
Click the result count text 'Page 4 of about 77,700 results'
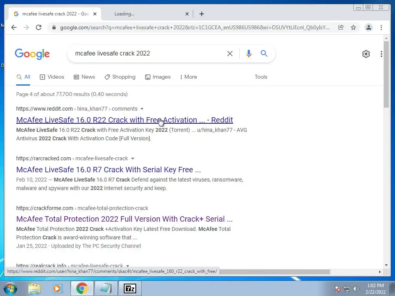coord(53,94)
